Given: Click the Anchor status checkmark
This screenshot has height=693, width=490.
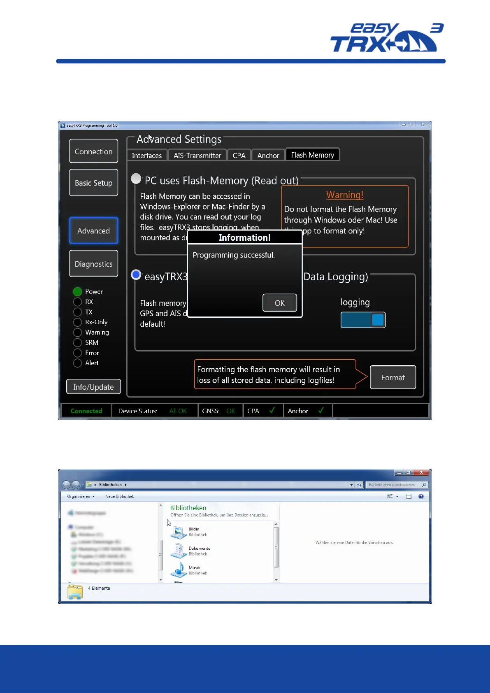Looking at the screenshot, I should coord(321,410).
